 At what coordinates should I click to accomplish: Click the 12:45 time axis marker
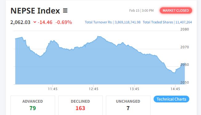click(94, 89)
